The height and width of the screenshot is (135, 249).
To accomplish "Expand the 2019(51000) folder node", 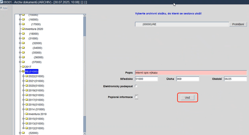I will tap(24, 90).
